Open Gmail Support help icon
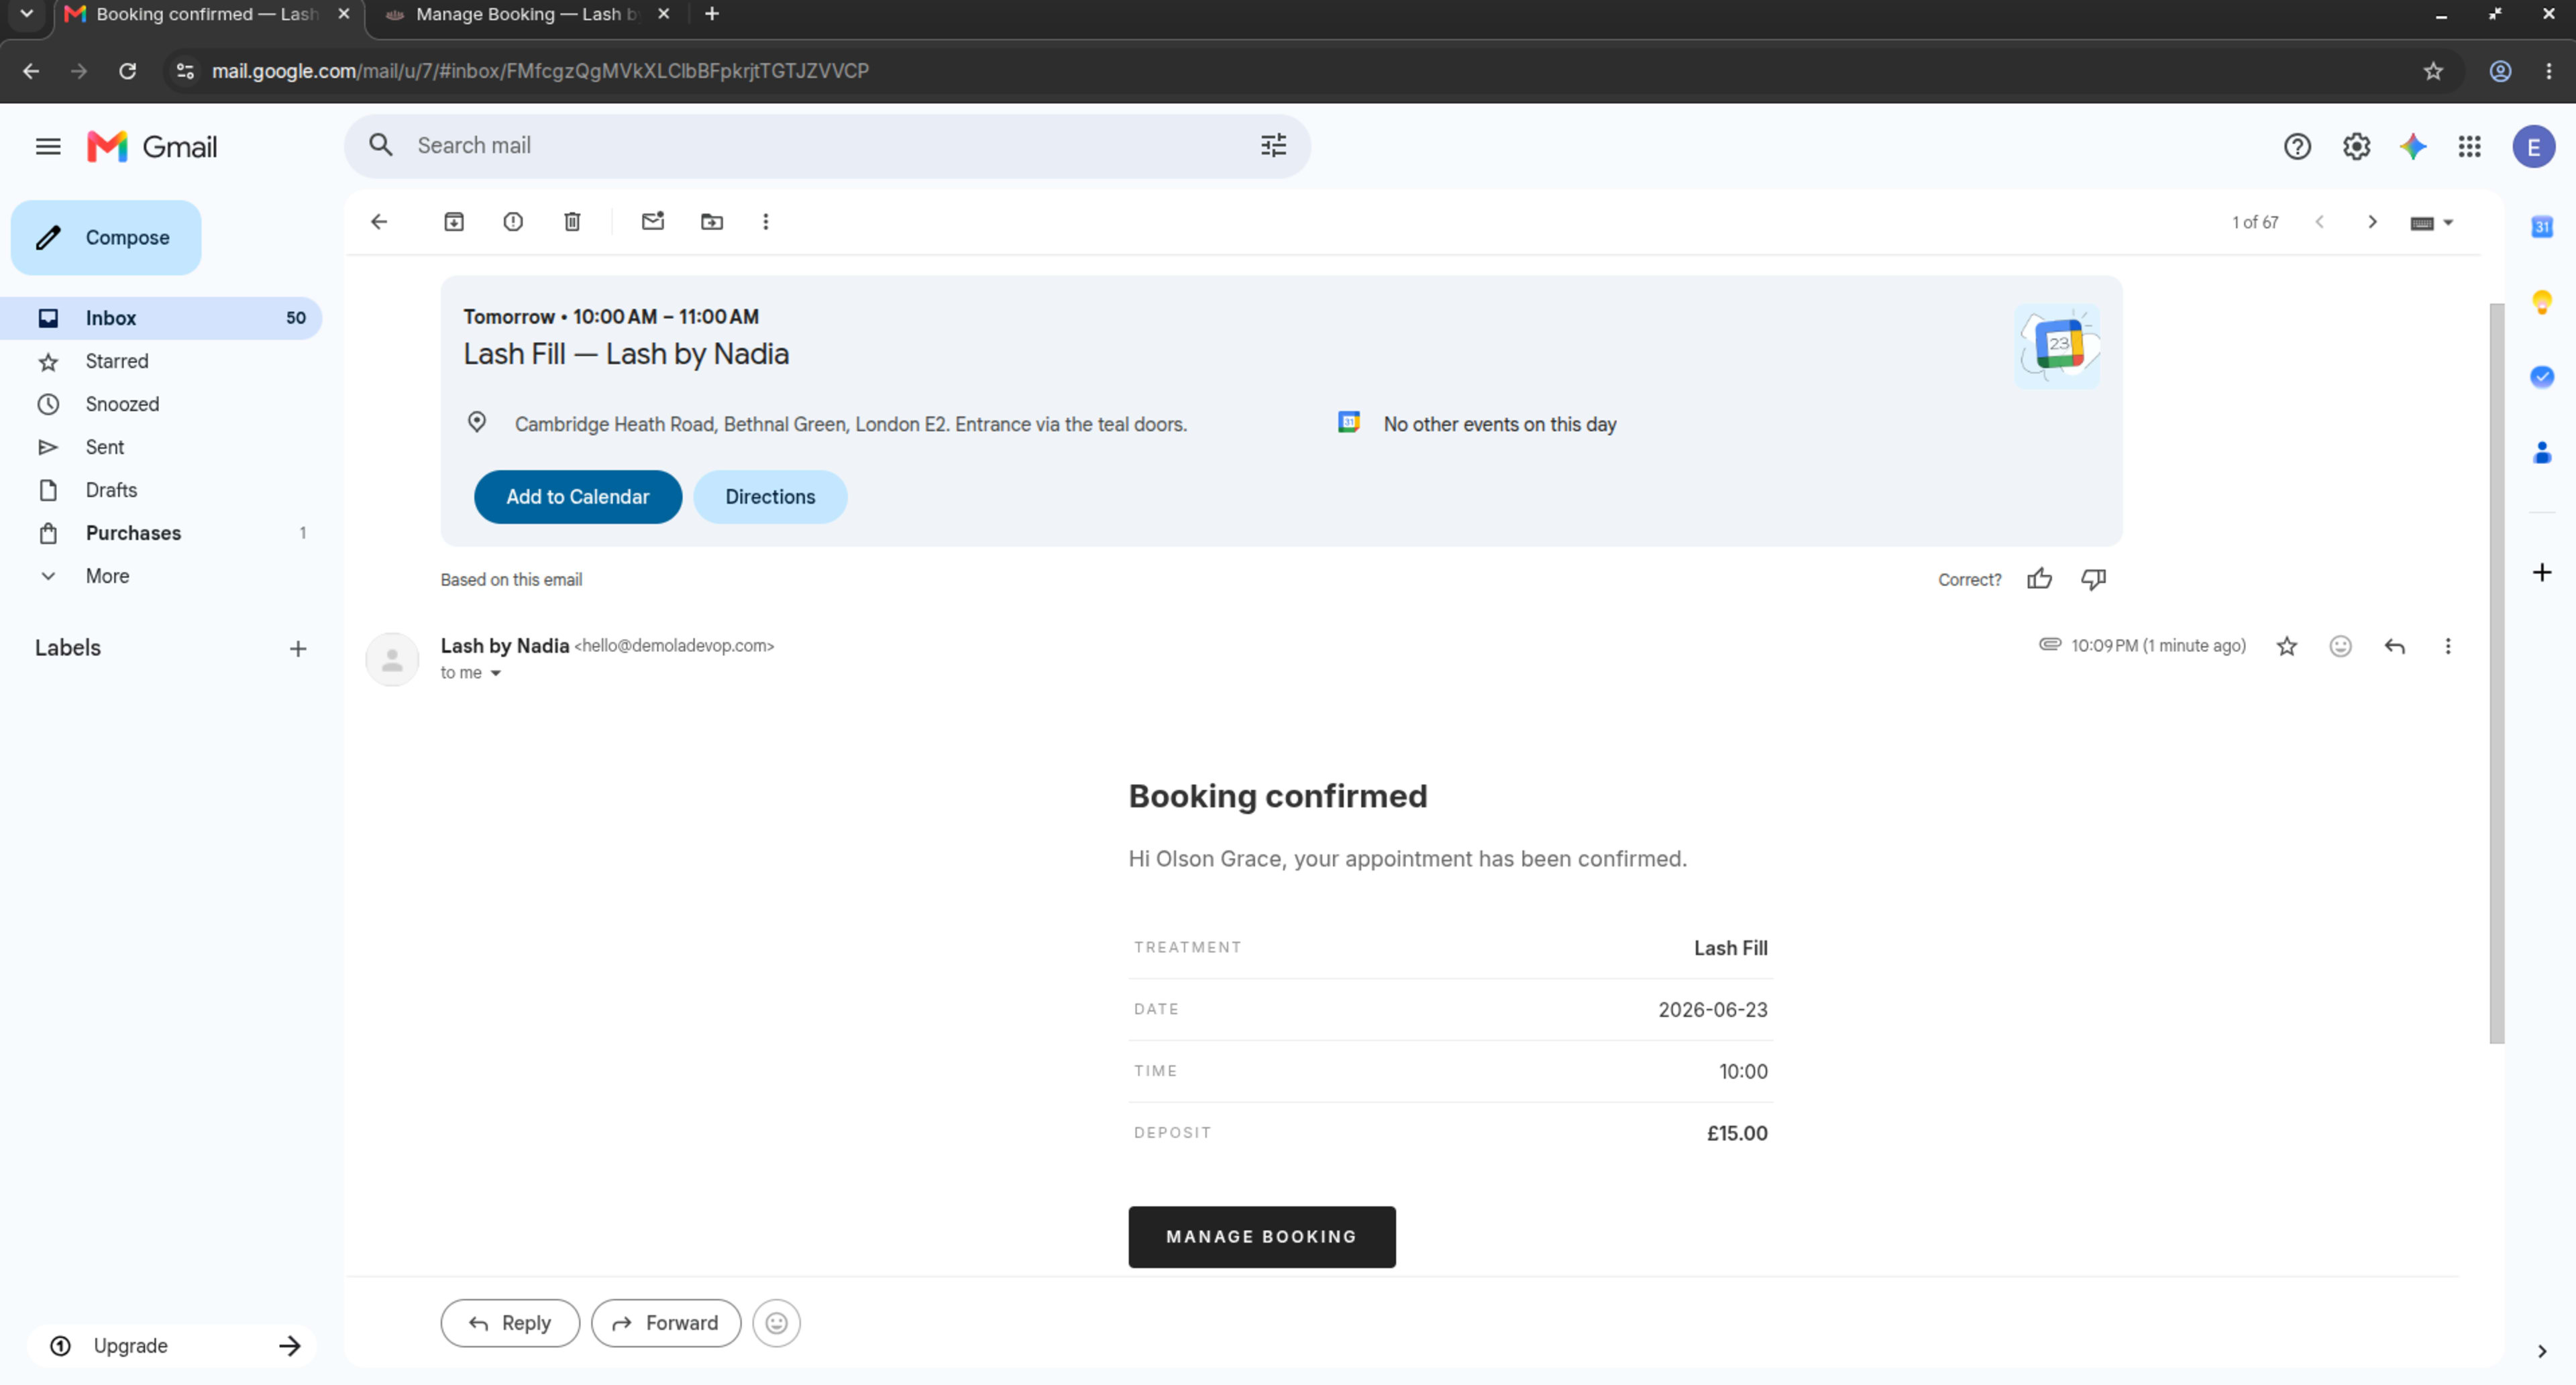The height and width of the screenshot is (1385, 2576). point(2297,147)
